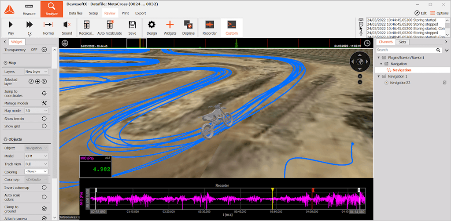Open the Setup tab

point(93,13)
